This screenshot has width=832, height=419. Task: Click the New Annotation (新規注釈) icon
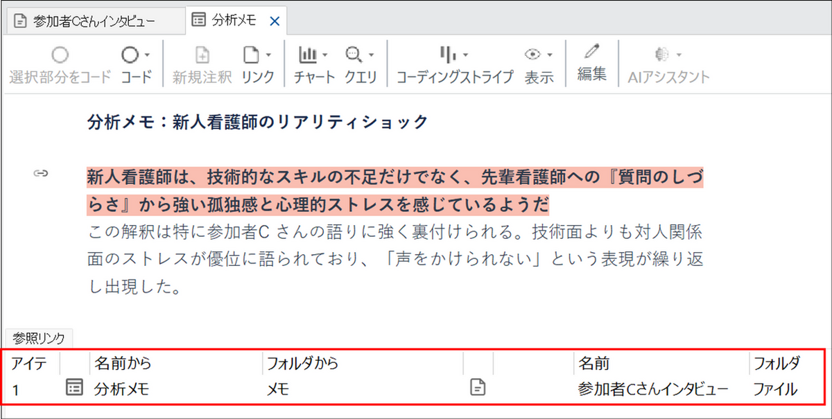tap(202, 55)
